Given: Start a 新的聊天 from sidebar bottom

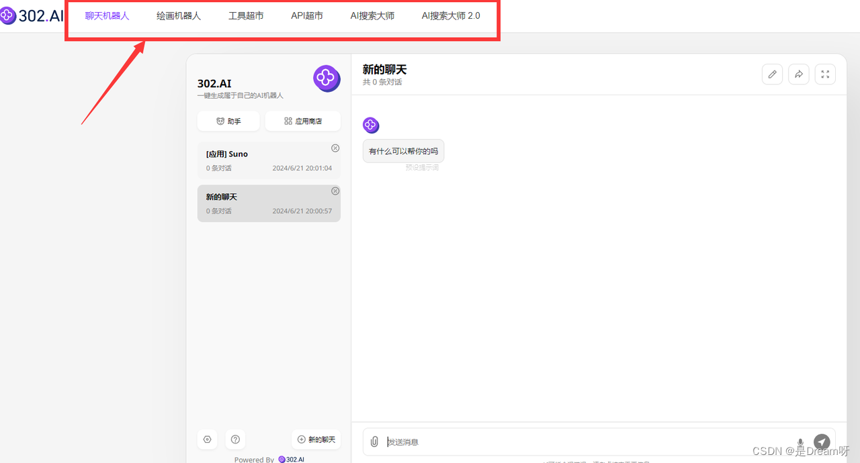Looking at the screenshot, I should pyautogui.click(x=316, y=440).
